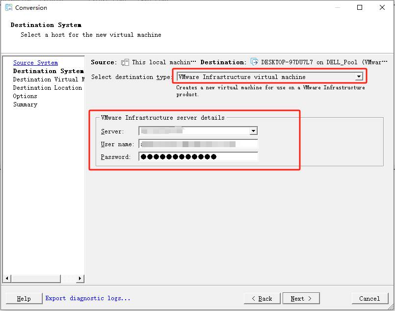Screen dimensions: 395x311
Task: Click Export diagnostic logs link
Action: 88,298
